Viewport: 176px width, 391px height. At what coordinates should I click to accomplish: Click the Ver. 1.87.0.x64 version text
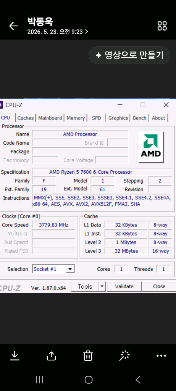(x=48, y=288)
